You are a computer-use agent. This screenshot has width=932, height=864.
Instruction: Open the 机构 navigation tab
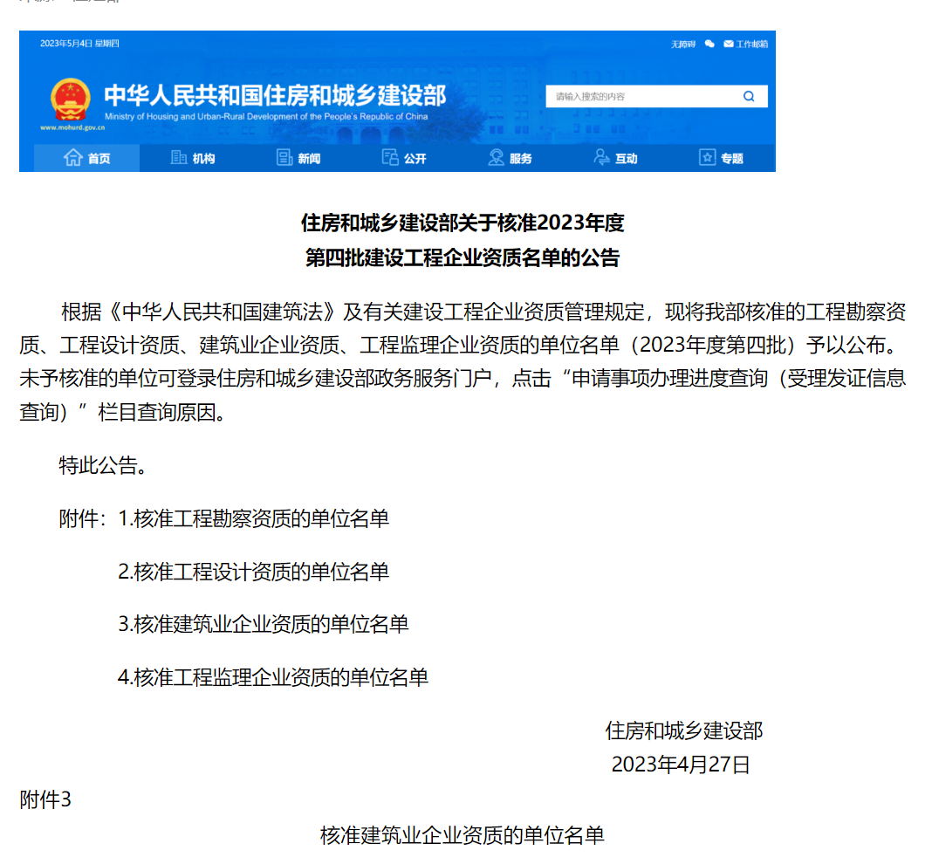pos(193,158)
